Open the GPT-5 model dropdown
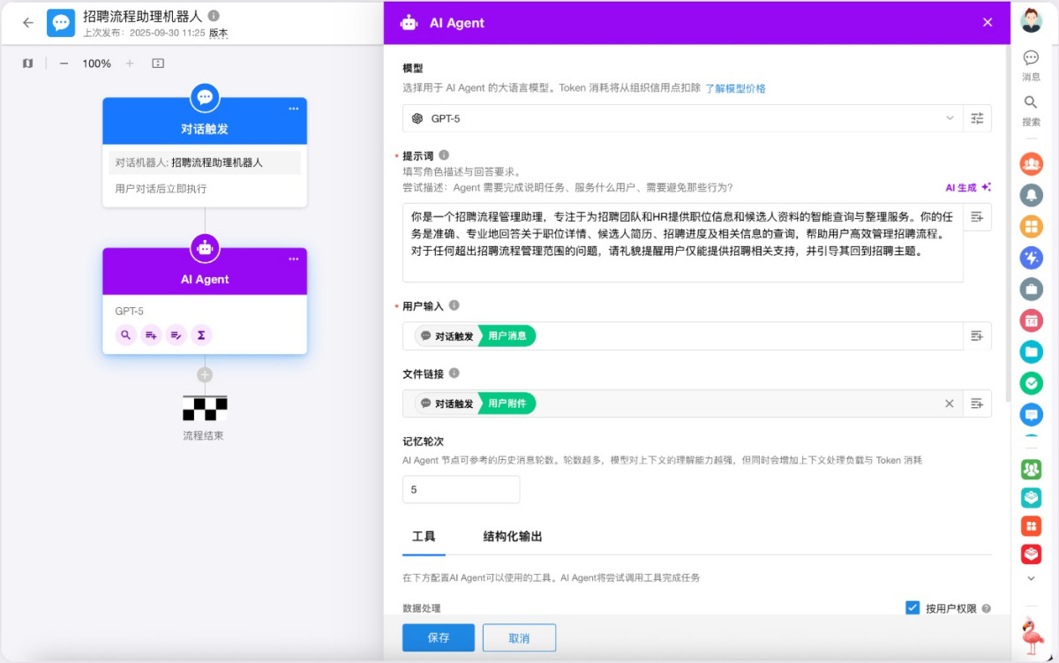The height and width of the screenshot is (663, 1059). [950, 117]
